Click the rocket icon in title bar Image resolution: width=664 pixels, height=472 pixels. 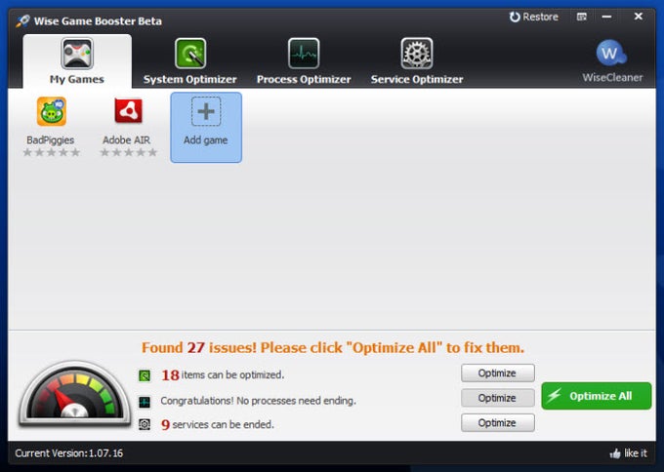22,20
